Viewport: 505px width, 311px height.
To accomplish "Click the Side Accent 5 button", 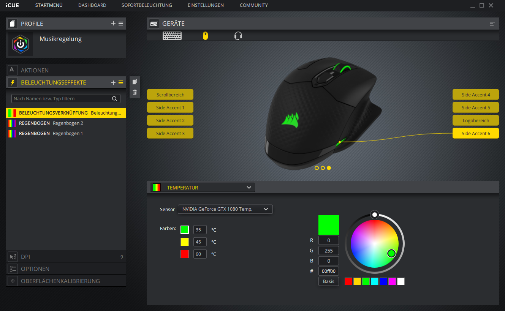I will click(x=476, y=107).
